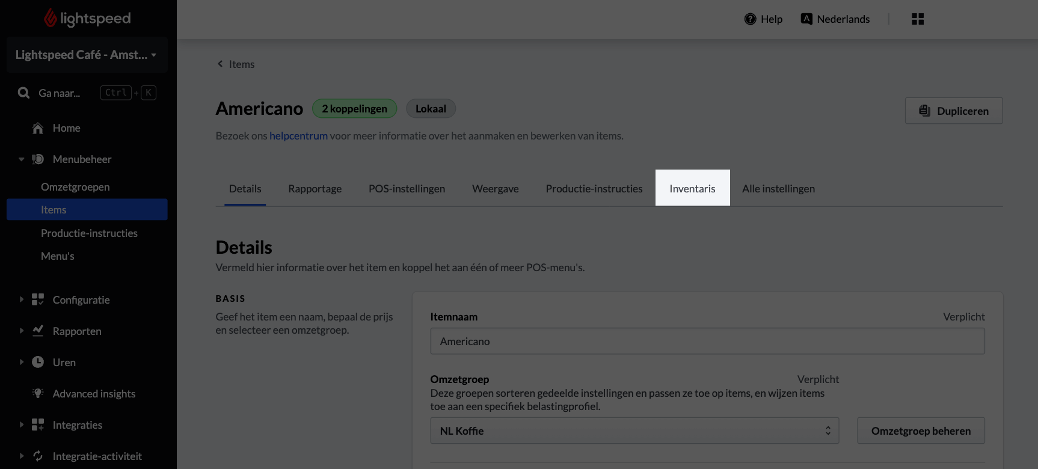Open the app switcher grid icon

pyautogui.click(x=918, y=19)
